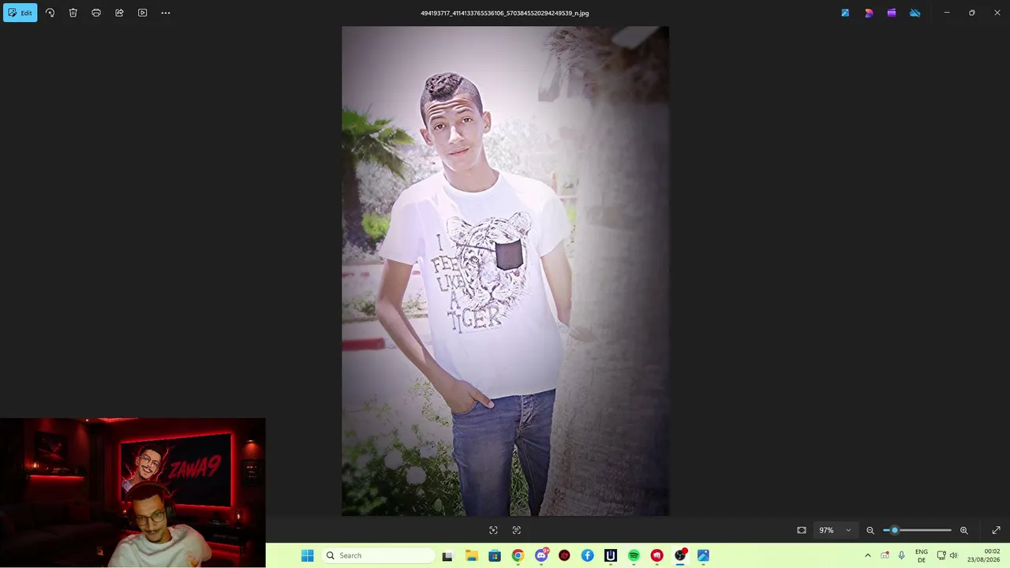Open the Photos app gallery icon
The image size is (1010, 568).
click(x=845, y=13)
